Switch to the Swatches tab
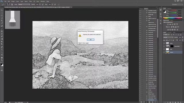184x103 pixels. (169, 8)
